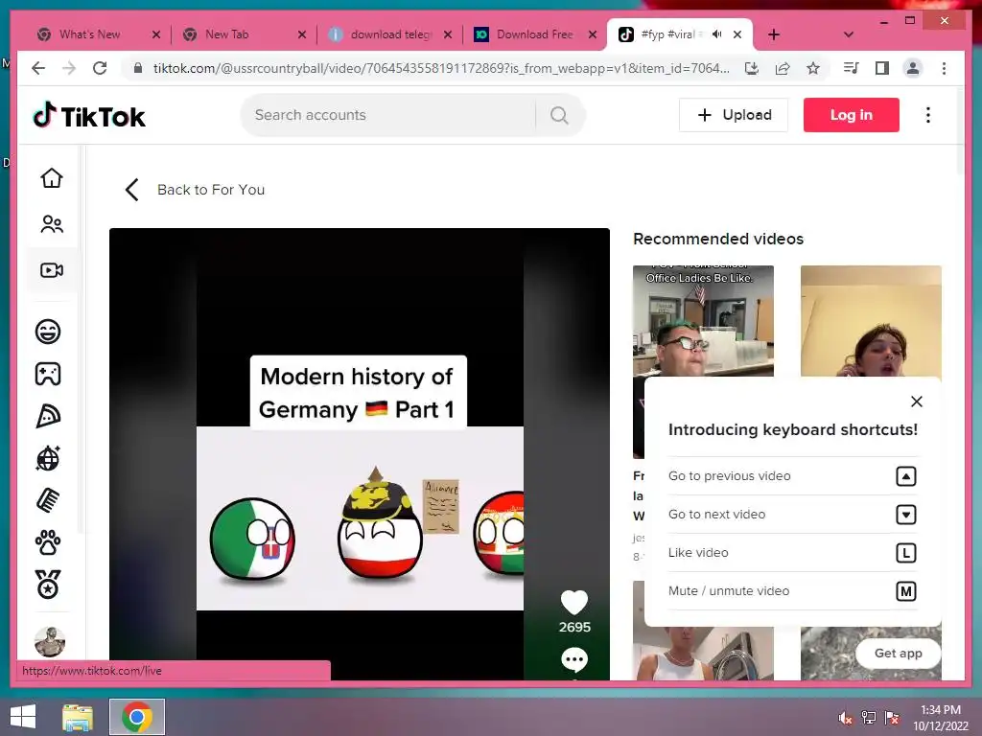Click the address bar URL
Viewport: 982px width, 736px height.
click(x=441, y=68)
